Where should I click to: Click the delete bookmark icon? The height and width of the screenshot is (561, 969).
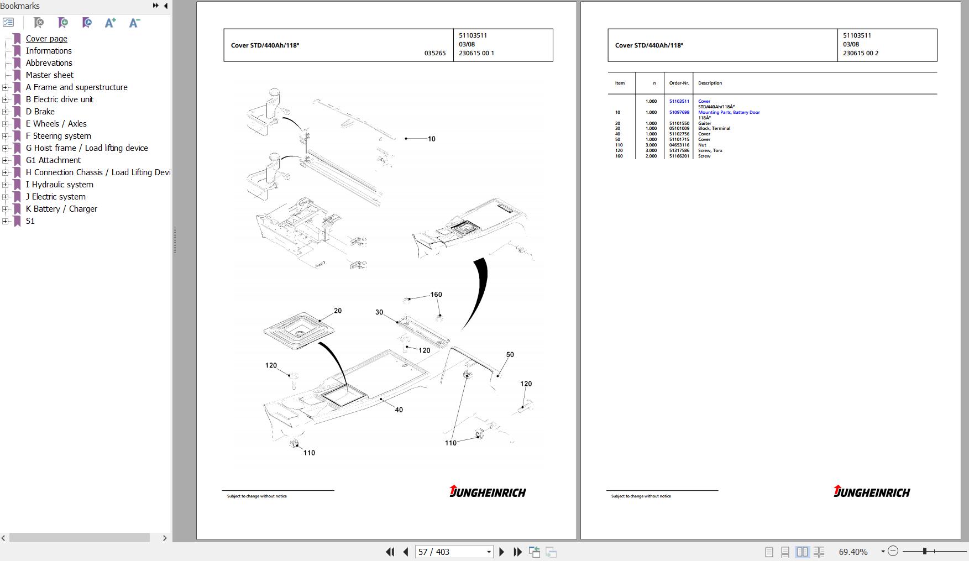39,23
